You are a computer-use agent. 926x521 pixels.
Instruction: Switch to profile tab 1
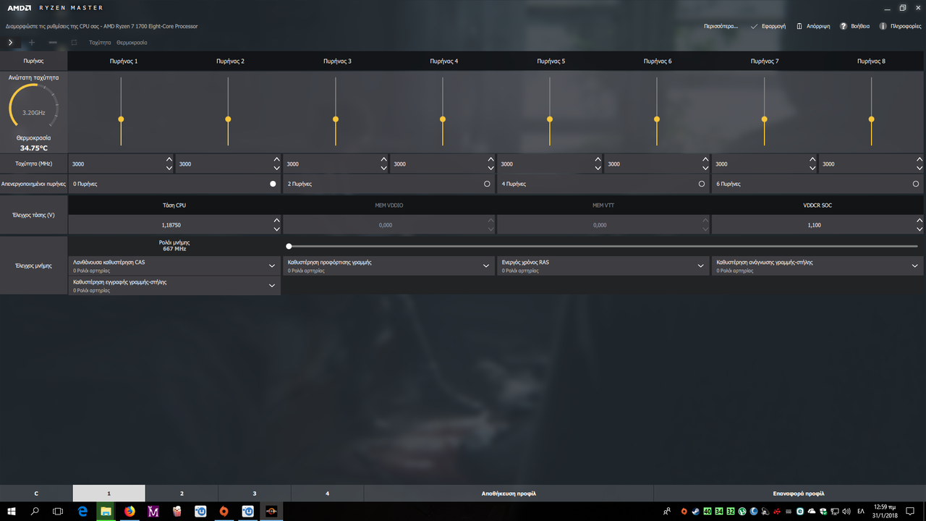tap(109, 494)
